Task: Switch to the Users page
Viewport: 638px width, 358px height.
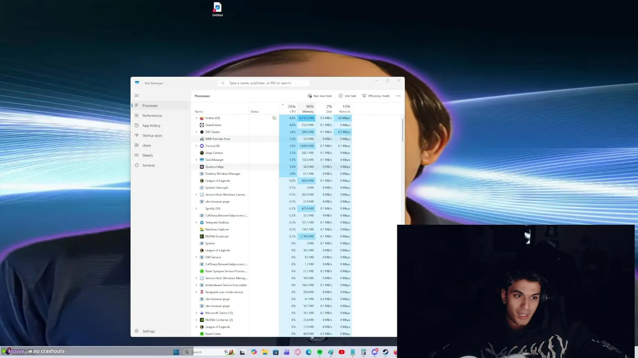Action: pyautogui.click(x=160, y=145)
